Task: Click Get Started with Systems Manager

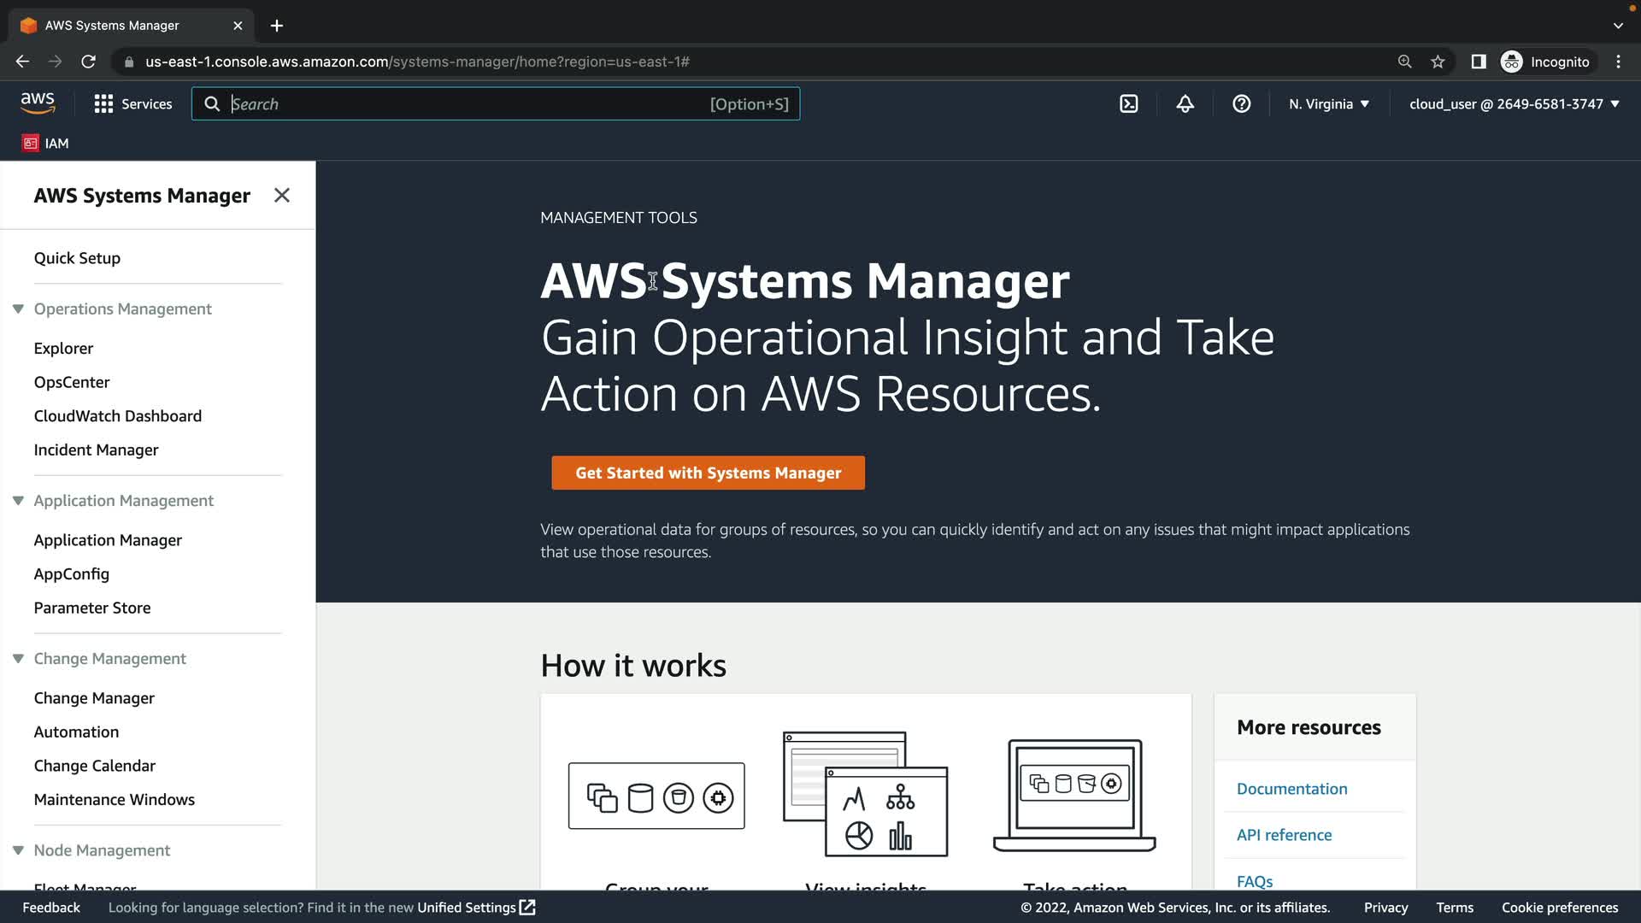Action: pyautogui.click(x=708, y=473)
